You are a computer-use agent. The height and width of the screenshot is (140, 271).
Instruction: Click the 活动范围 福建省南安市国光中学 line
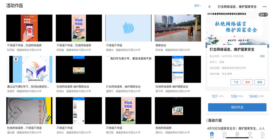click(228, 68)
